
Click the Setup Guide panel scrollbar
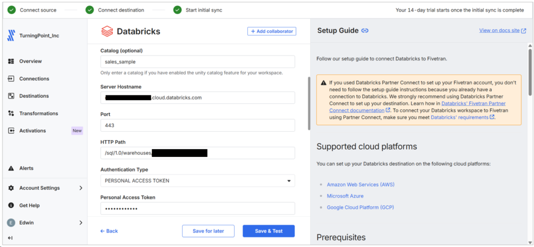(x=530, y=72)
